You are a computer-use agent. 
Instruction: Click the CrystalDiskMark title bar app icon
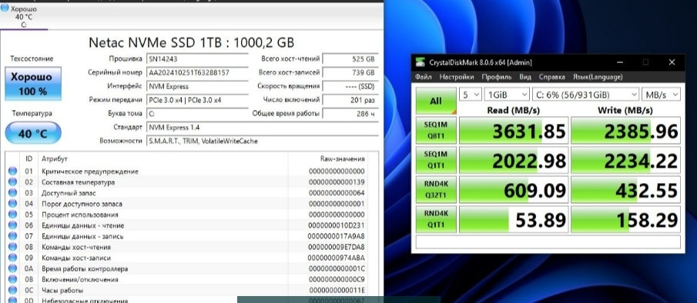tap(420, 62)
